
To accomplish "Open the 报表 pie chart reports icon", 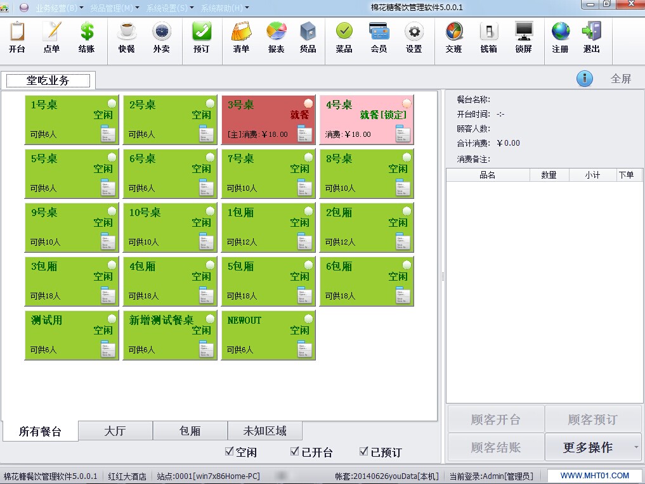I will click(277, 37).
